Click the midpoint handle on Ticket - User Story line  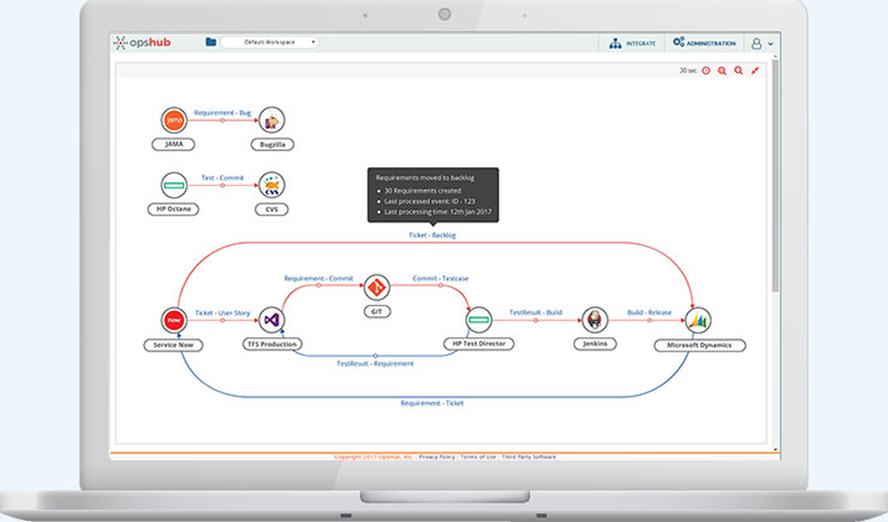click(223, 320)
